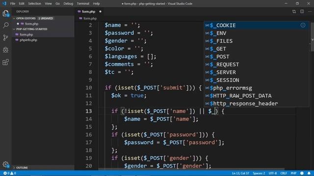314x176 pixels.
Task: Choose the $http_response_header suggestion
Action: 256,103
